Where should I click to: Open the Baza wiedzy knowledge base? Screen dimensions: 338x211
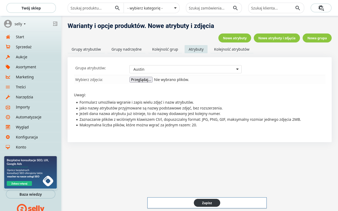click(x=31, y=194)
